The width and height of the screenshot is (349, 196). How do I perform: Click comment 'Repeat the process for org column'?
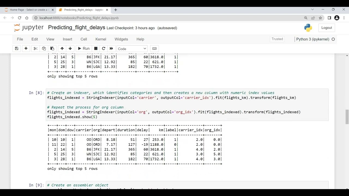pyautogui.click(x=85, y=107)
